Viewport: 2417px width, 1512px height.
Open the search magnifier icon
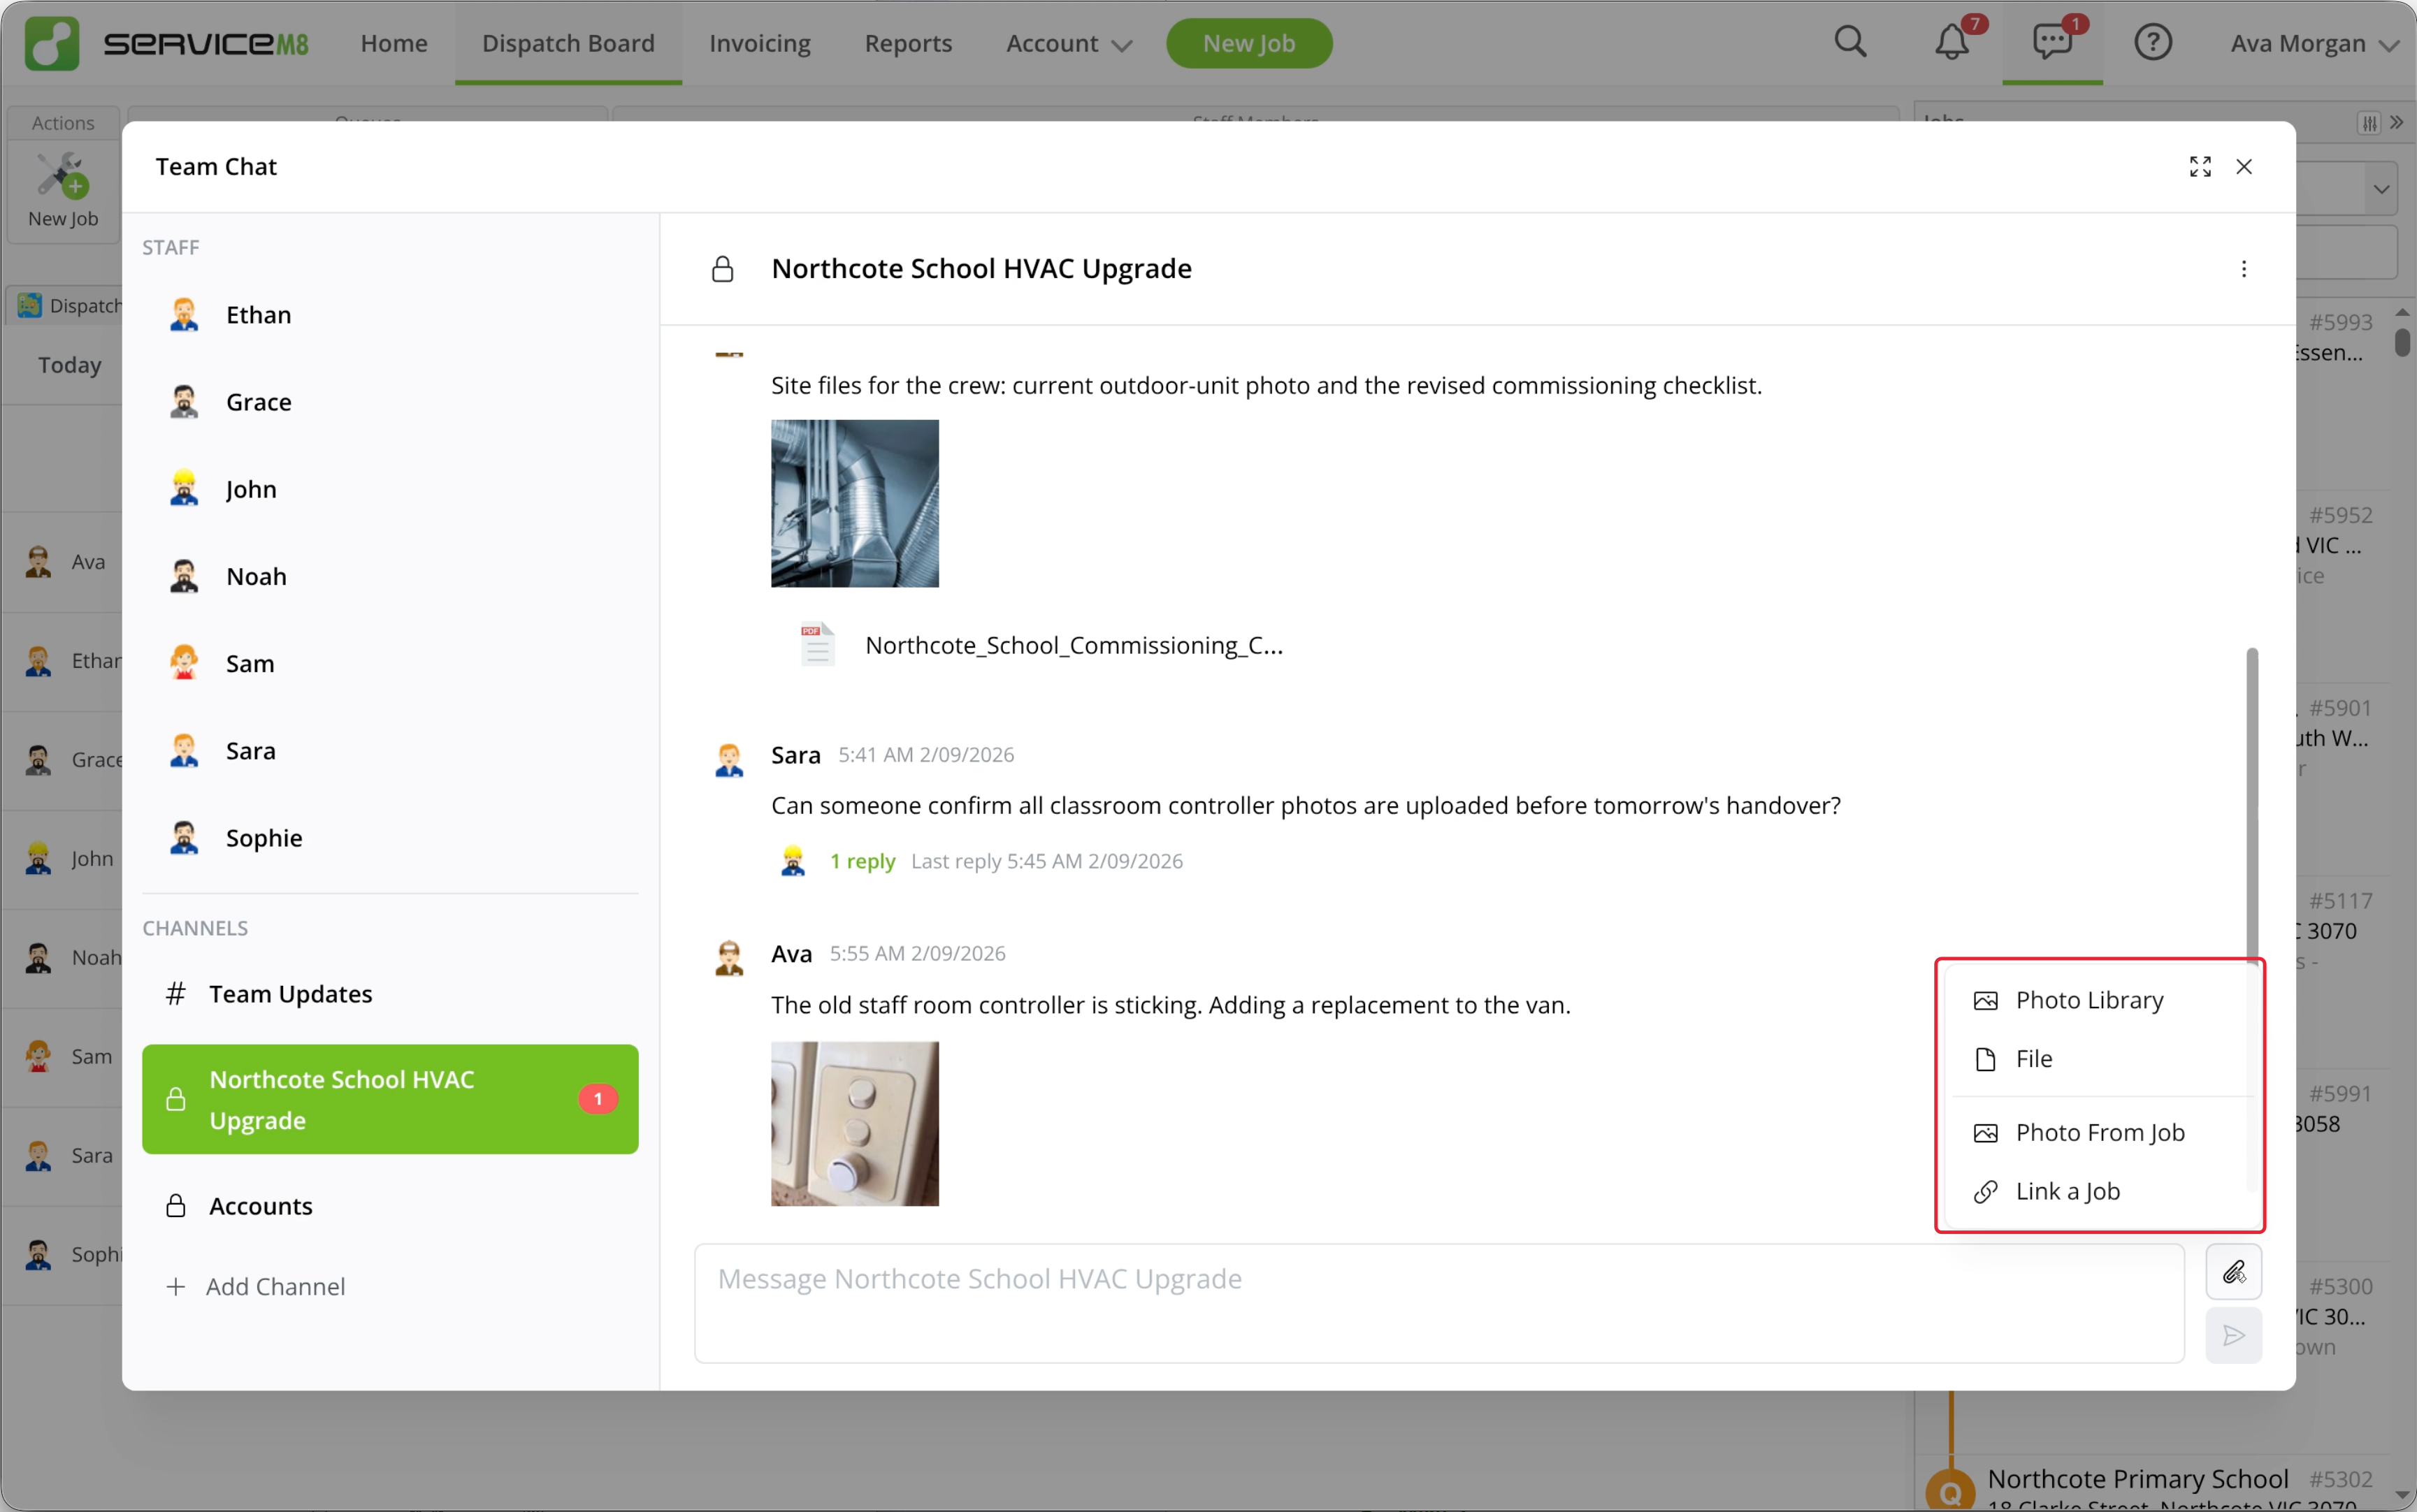tap(1849, 42)
